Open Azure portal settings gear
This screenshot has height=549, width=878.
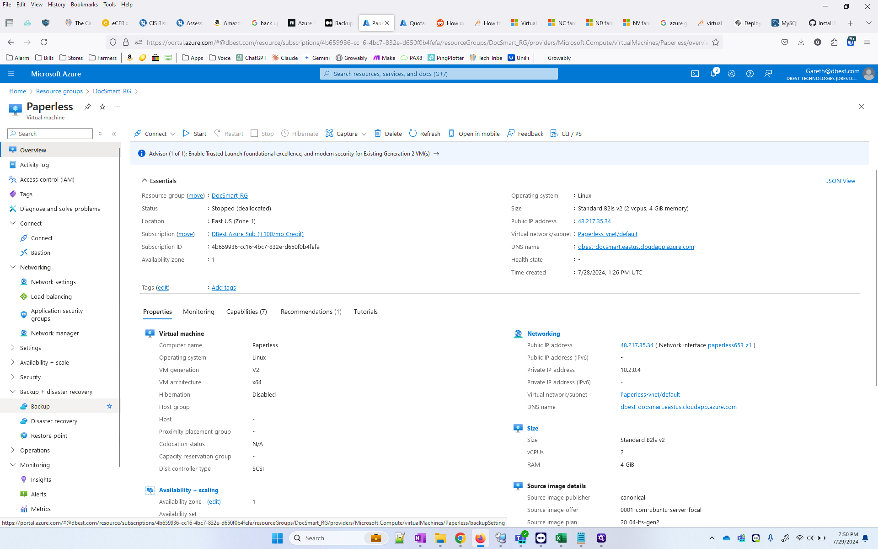pyautogui.click(x=732, y=74)
